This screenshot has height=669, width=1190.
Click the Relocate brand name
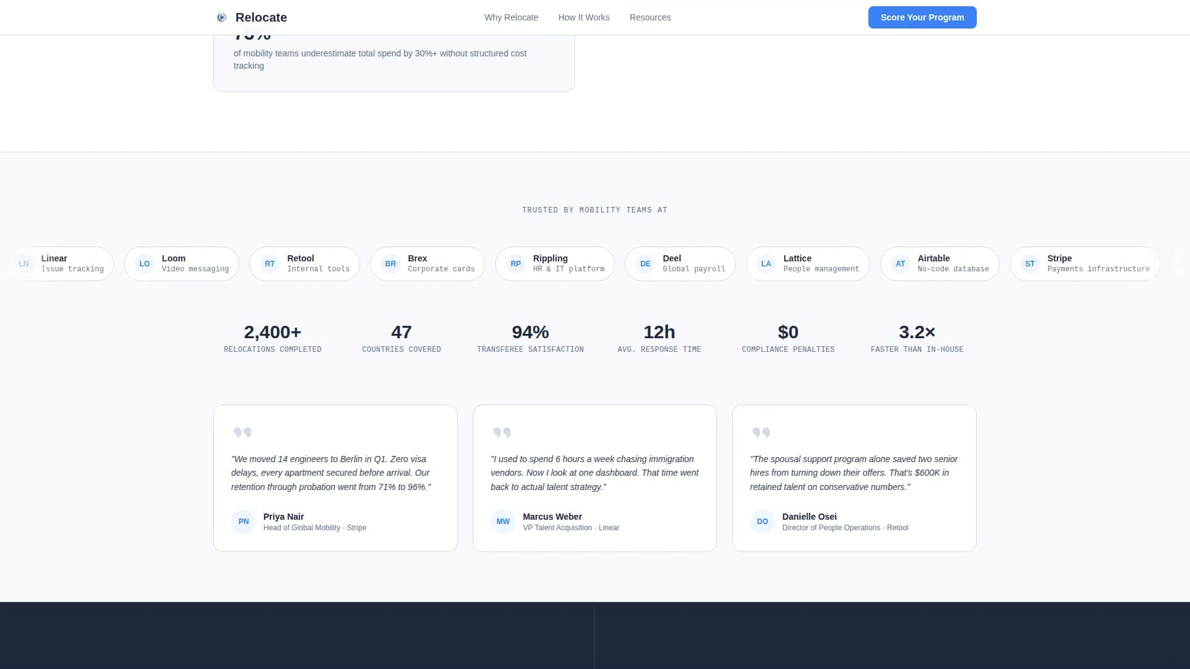(x=261, y=17)
